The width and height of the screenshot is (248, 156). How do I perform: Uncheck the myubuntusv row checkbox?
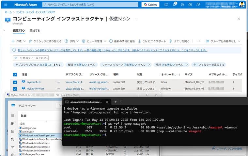[x=15, y=82]
